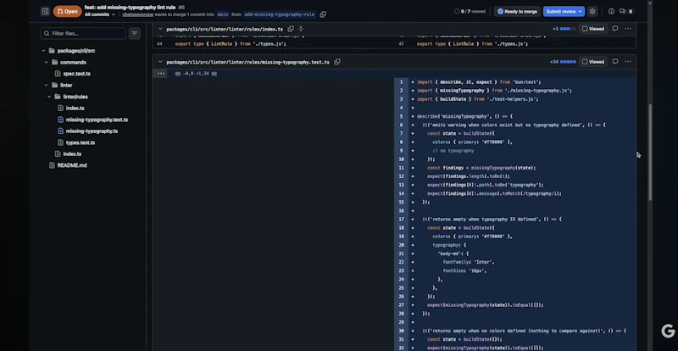Expand hidden lines with the ellipsis hunk button
678x351 pixels.
coord(161,73)
